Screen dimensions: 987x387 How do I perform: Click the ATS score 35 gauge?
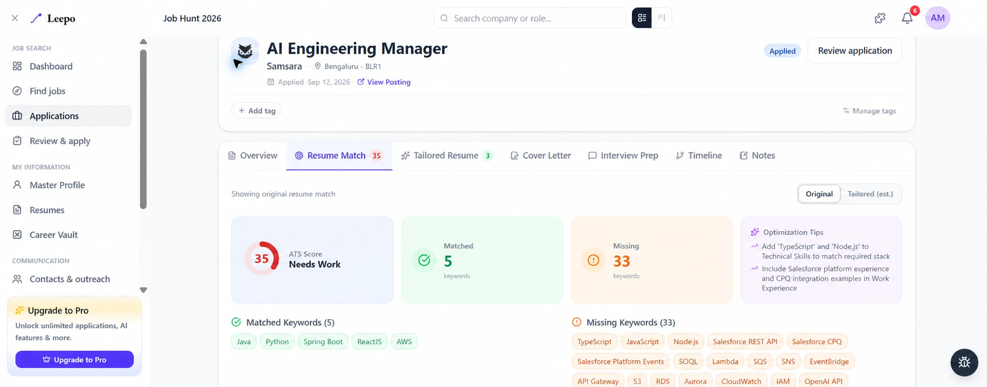(x=262, y=258)
